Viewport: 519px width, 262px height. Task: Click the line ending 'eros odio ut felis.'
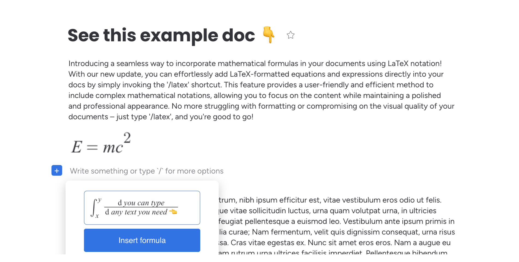[x=330, y=200]
